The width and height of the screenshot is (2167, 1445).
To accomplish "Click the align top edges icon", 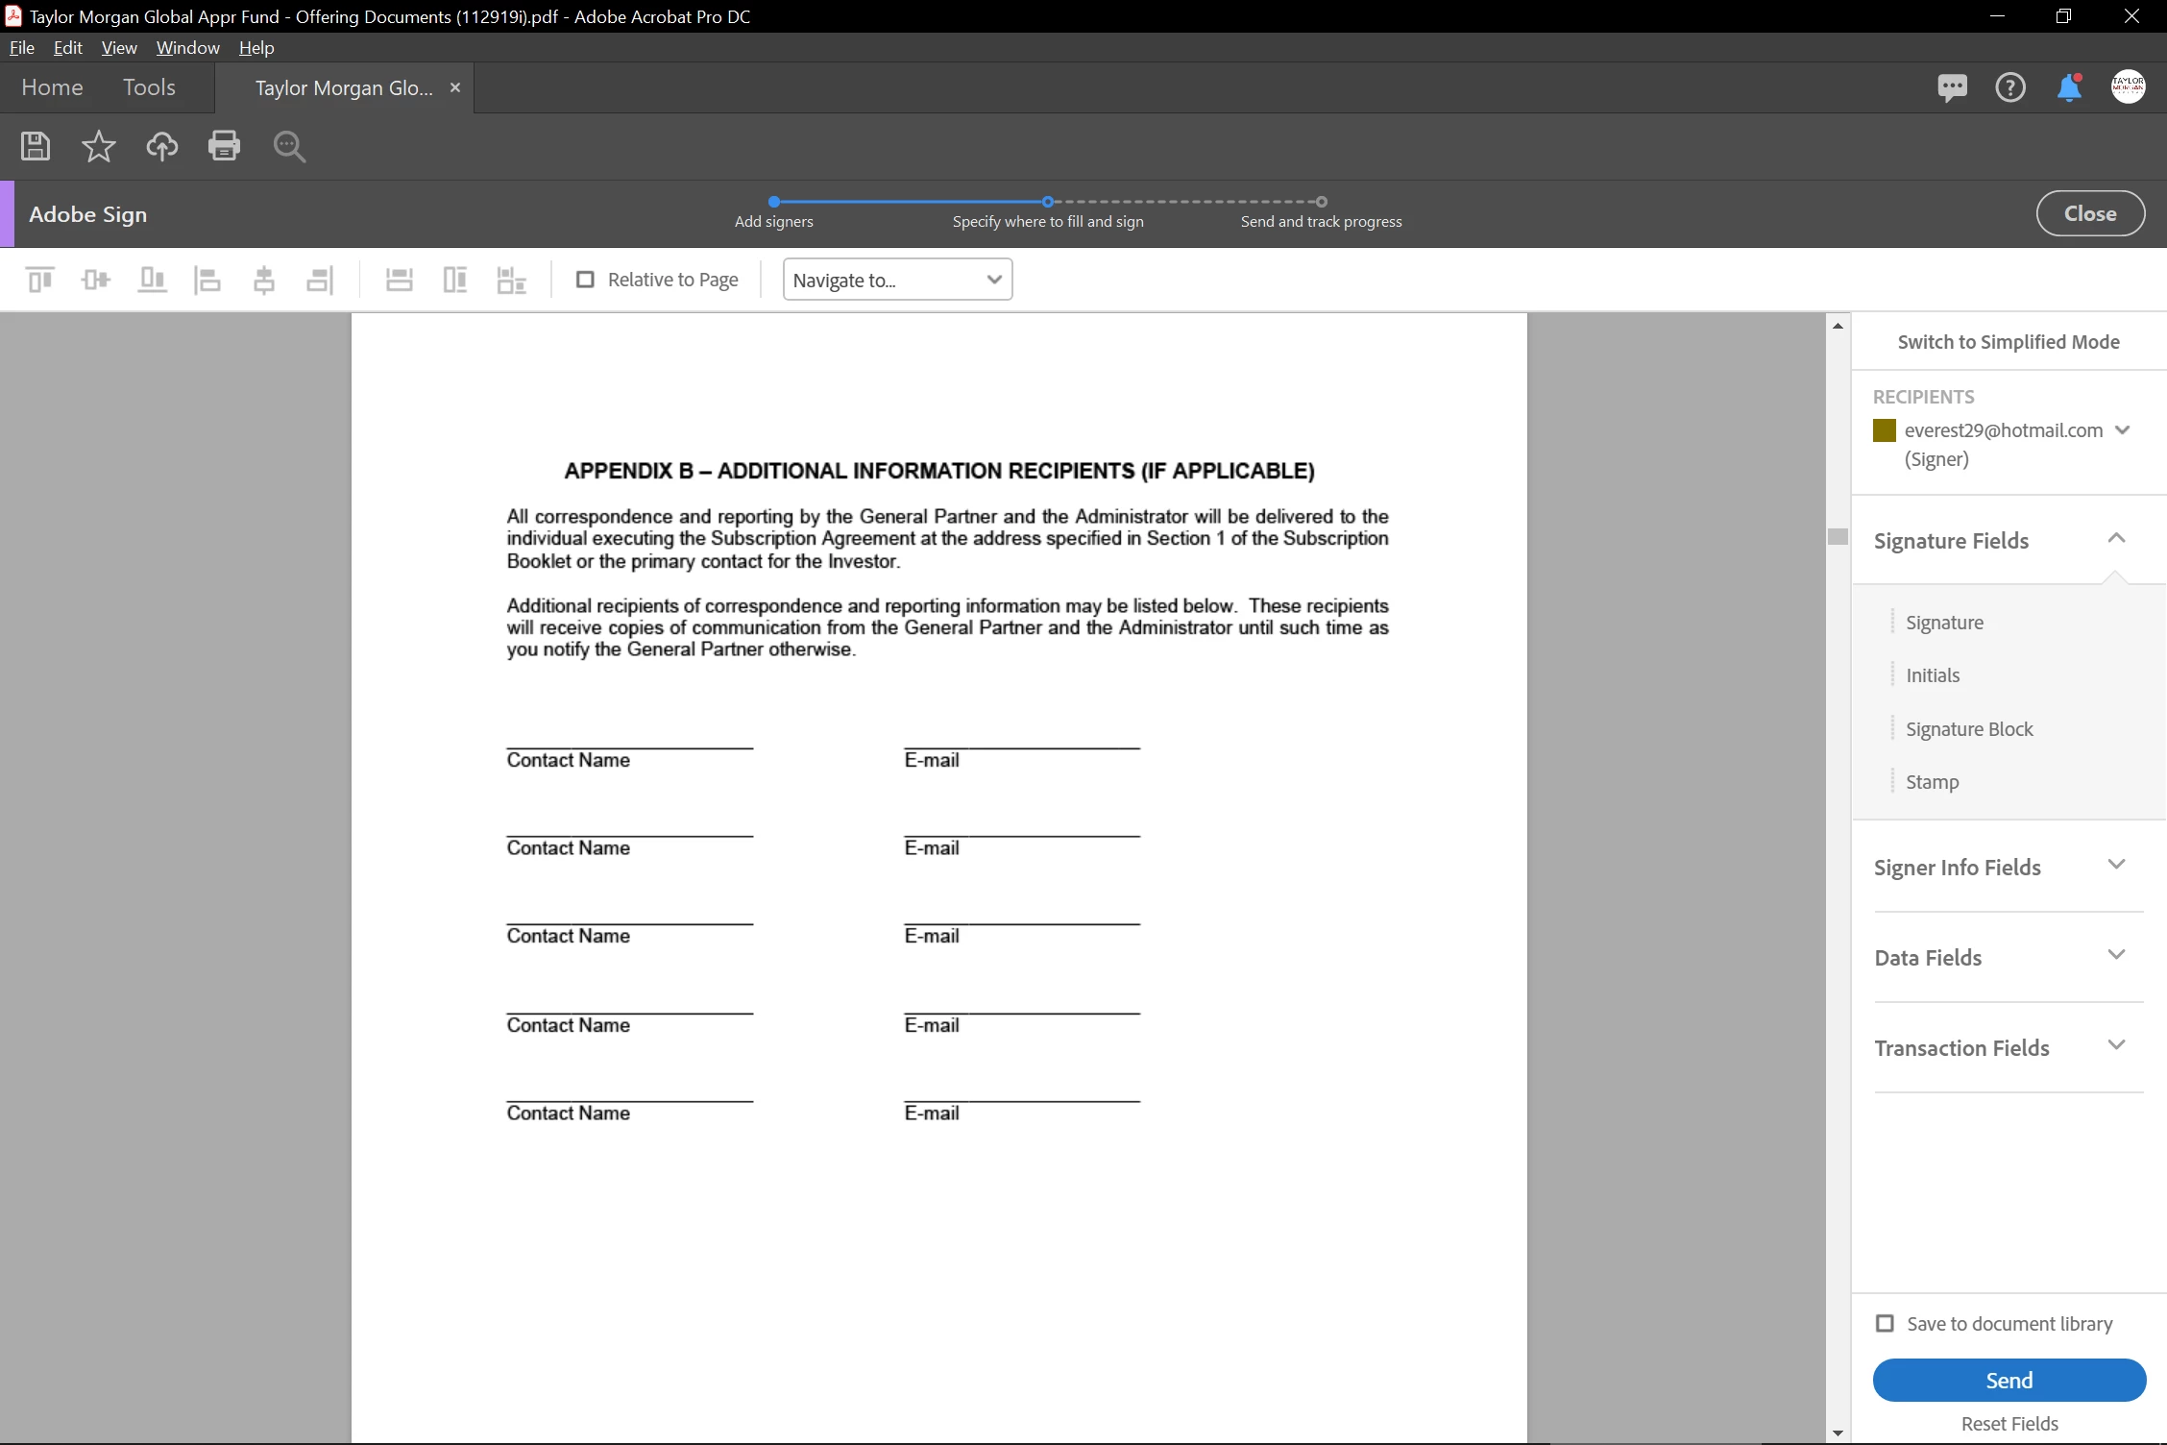I will tap(40, 280).
